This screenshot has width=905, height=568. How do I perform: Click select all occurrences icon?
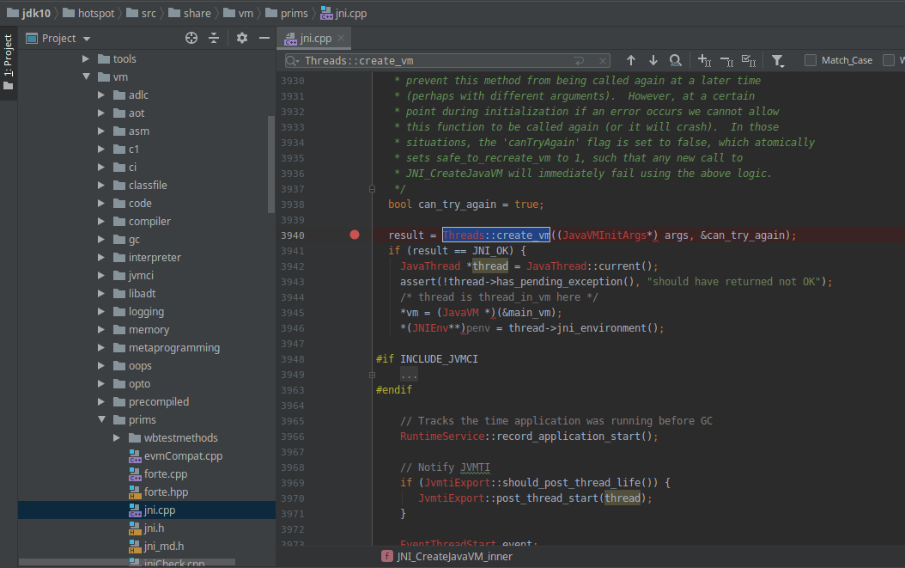(748, 60)
